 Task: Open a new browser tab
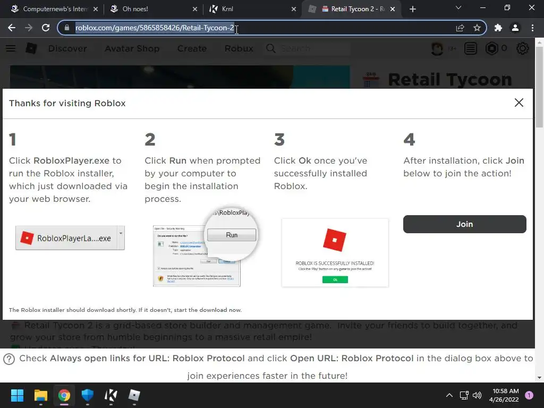[x=412, y=9]
